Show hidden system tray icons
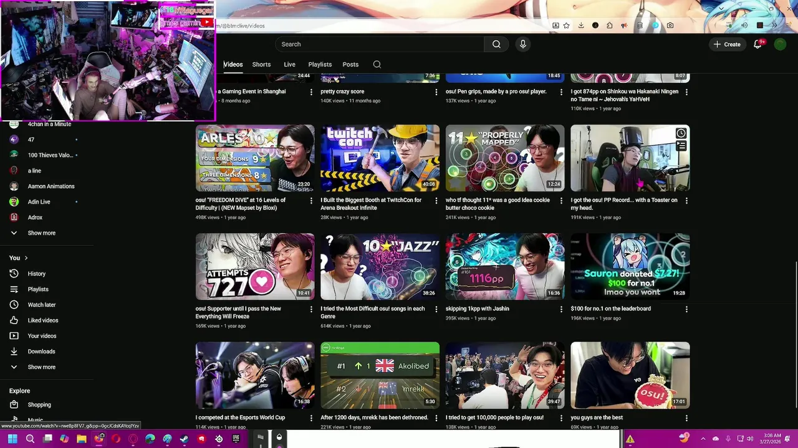Screen dimensions: 798x448 coord(703,439)
